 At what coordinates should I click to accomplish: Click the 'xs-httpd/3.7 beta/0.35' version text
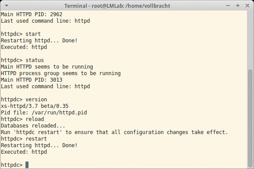pos(35,106)
